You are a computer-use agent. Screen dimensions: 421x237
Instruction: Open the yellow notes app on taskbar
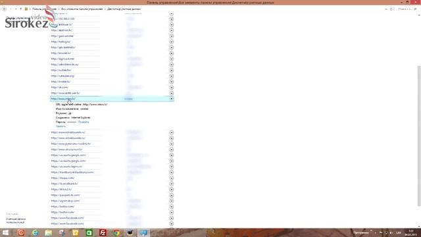[76, 232]
